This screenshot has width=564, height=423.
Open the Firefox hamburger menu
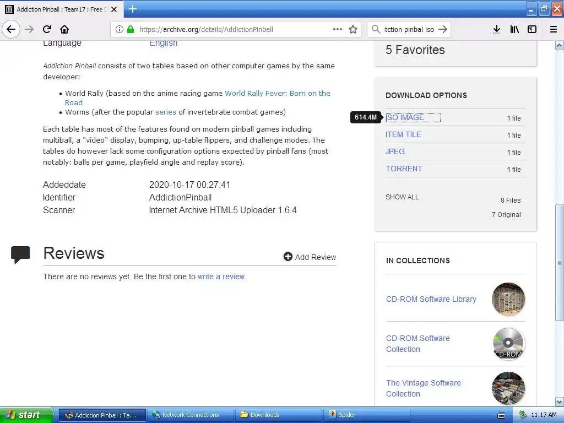(553, 29)
